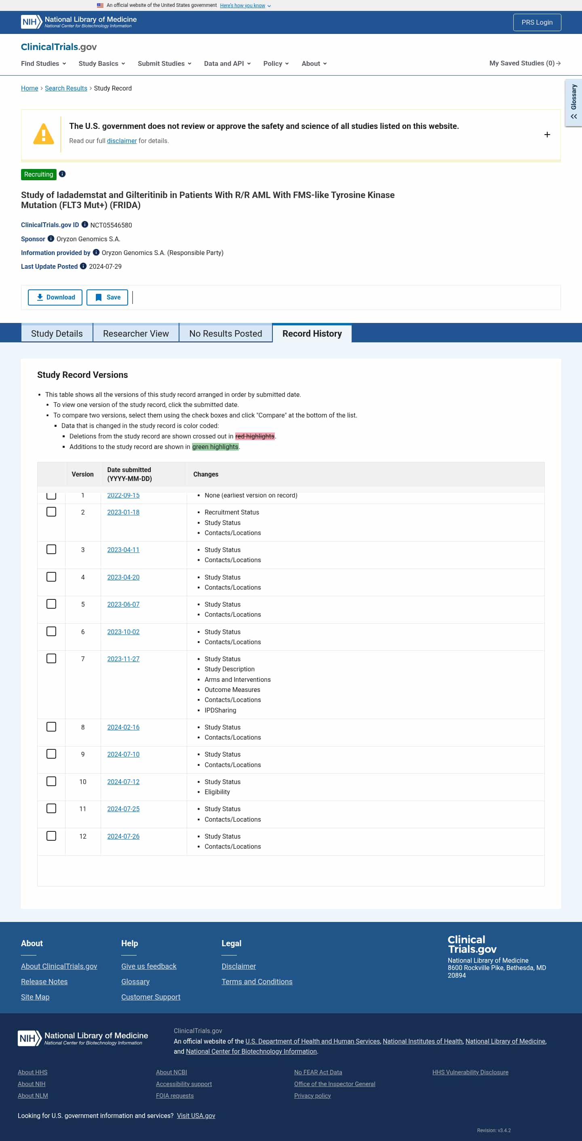The height and width of the screenshot is (1141, 582).
Task: Click the PRS Login button
Action: pyautogui.click(x=536, y=22)
